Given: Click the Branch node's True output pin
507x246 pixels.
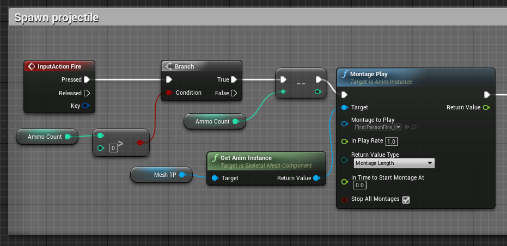Looking at the screenshot, I should coord(234,79).
